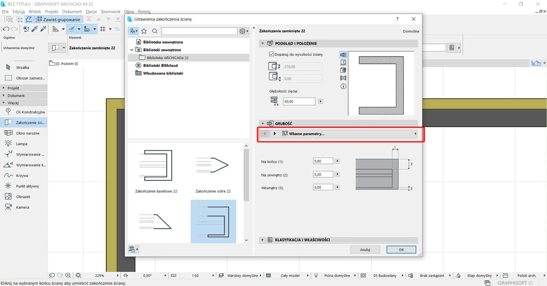
Task: Open the Dokument menu
Action: click(x=72, y=11)
